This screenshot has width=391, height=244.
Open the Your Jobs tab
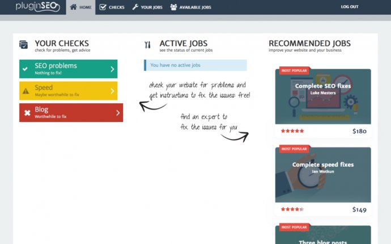pos(146,7)
